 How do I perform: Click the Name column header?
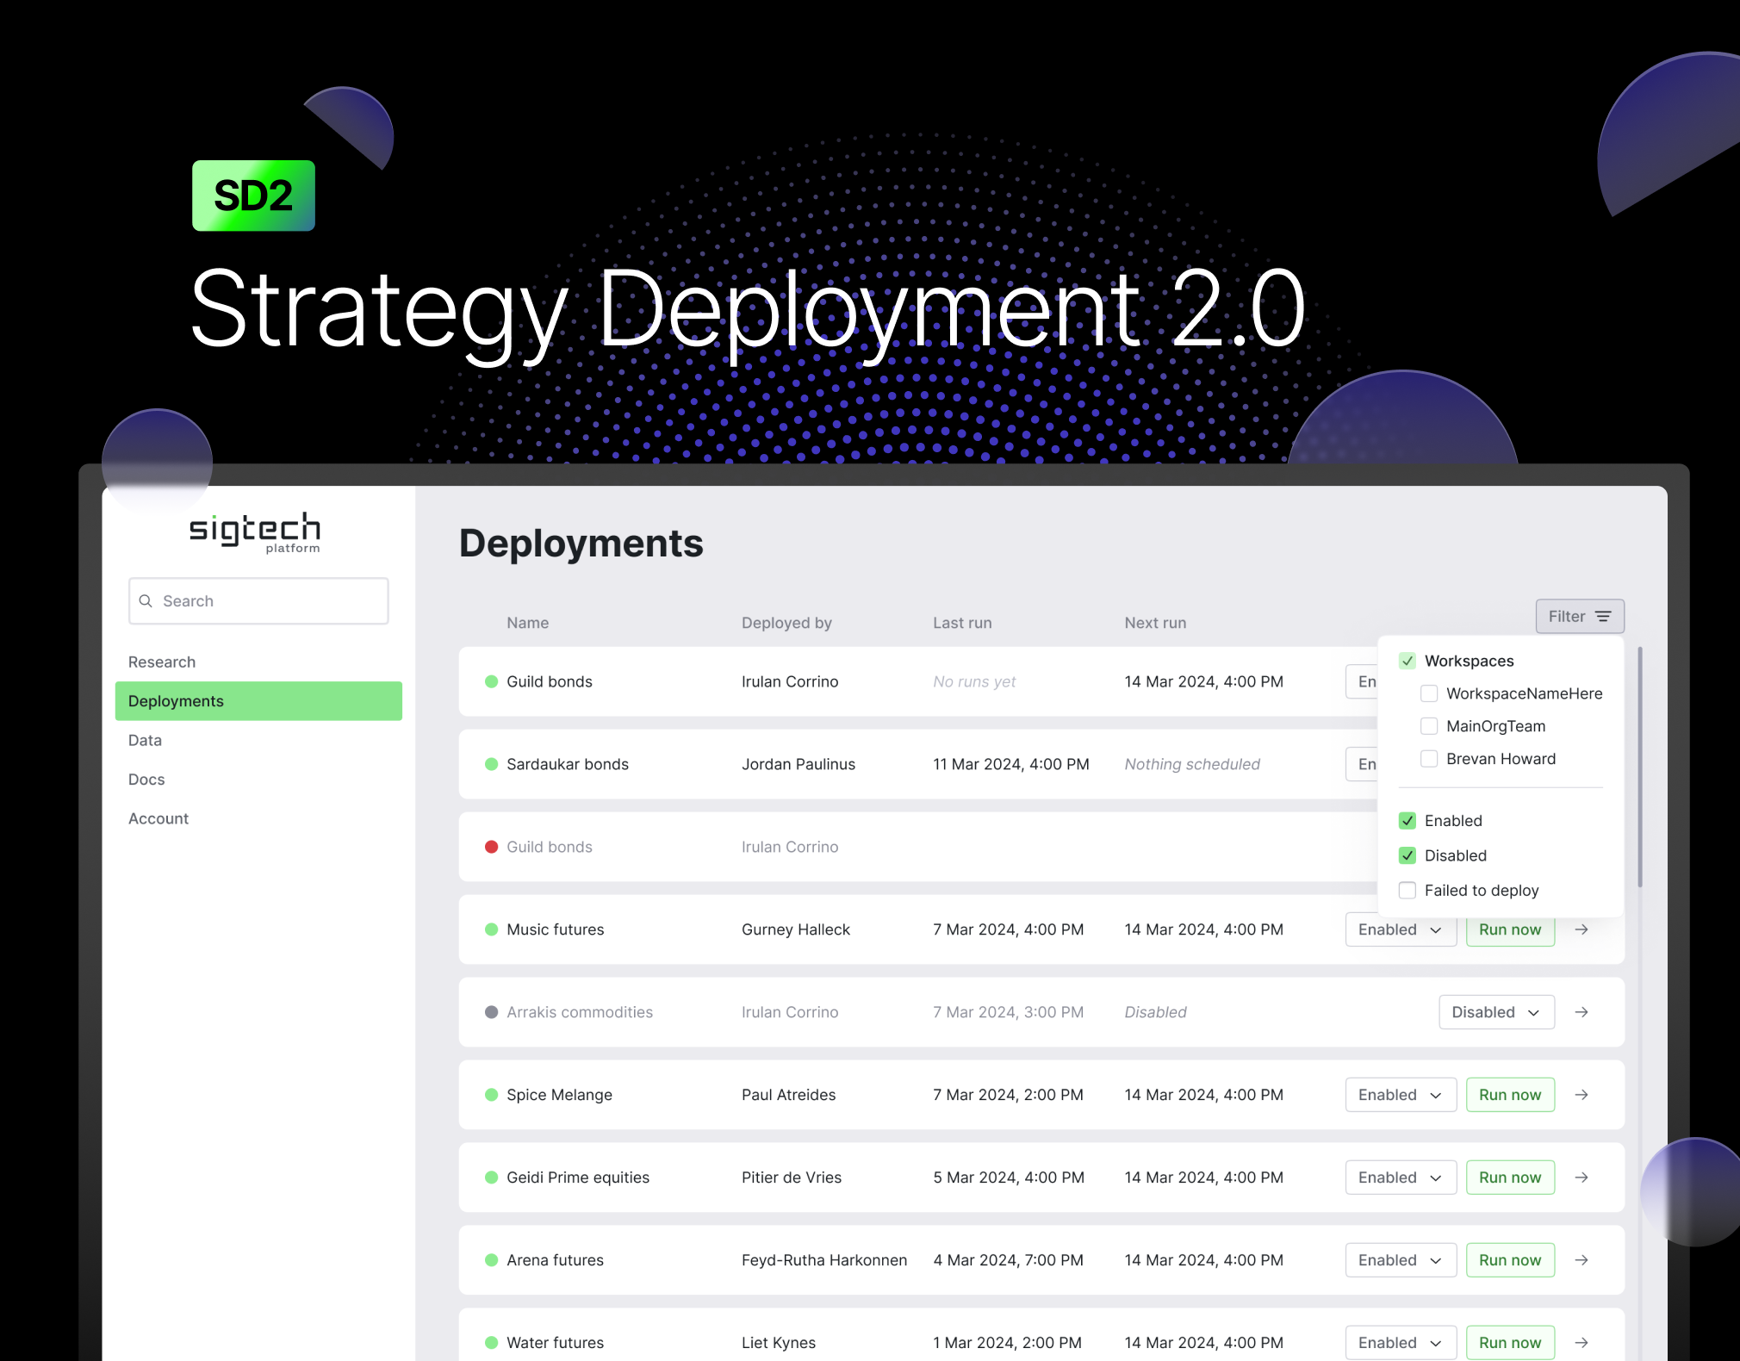(527, 623)
